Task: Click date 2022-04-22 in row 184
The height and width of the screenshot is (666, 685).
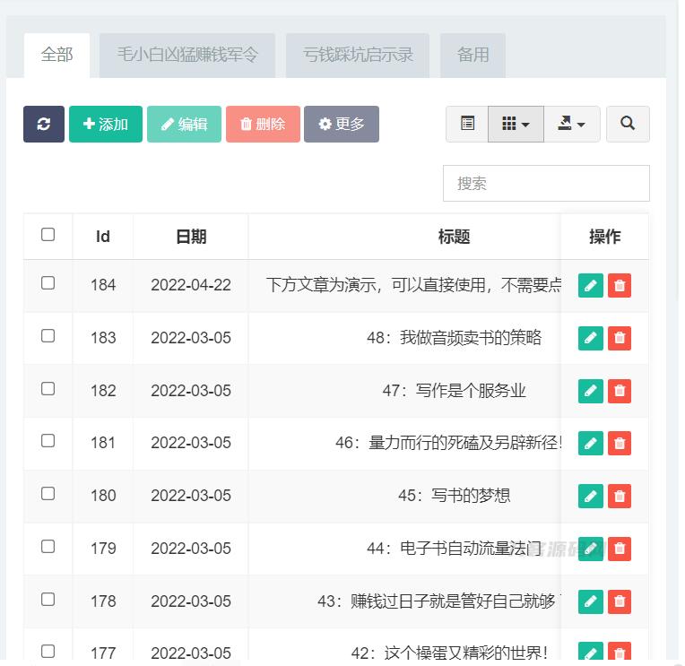Action: click(x=191, y=285)
